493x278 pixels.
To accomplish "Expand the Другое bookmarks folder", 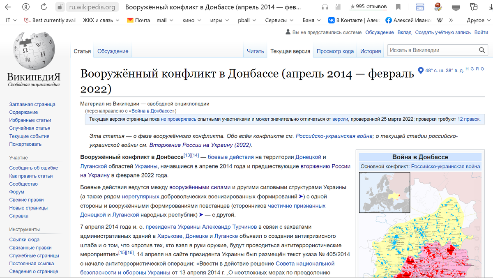I will pos(478,20).
